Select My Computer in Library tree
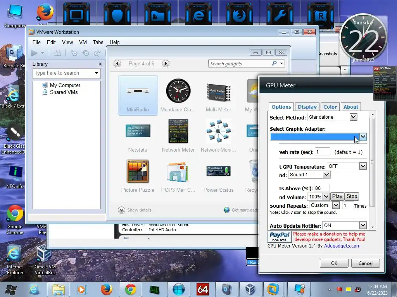 coord(65,85)
